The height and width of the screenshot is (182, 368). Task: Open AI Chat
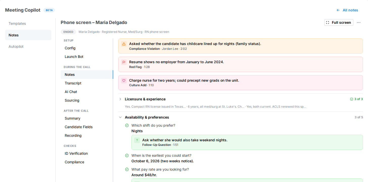click(87, 92)
